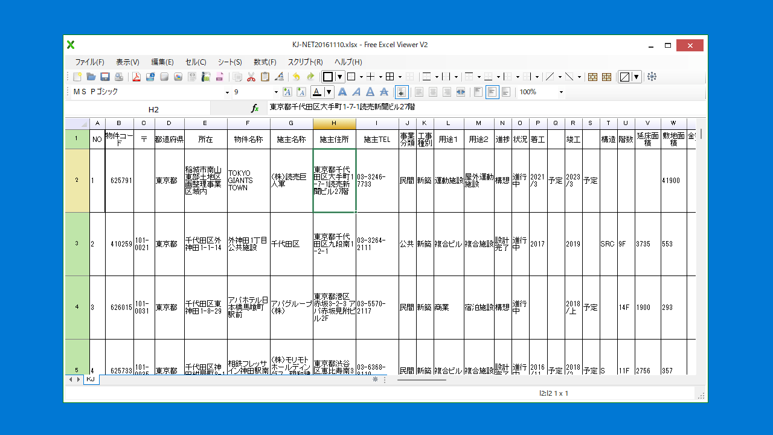
Task: Undo the last action
Action: (297, 77)
